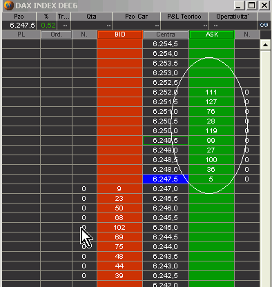Click ask quantity 100 at price 6.248,5
The image size is (272, 287).
[211, 160]
